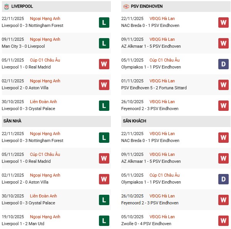Click L badge for Liverpool 1-2 Man Utd
The image size is (231, 229).
104,221
